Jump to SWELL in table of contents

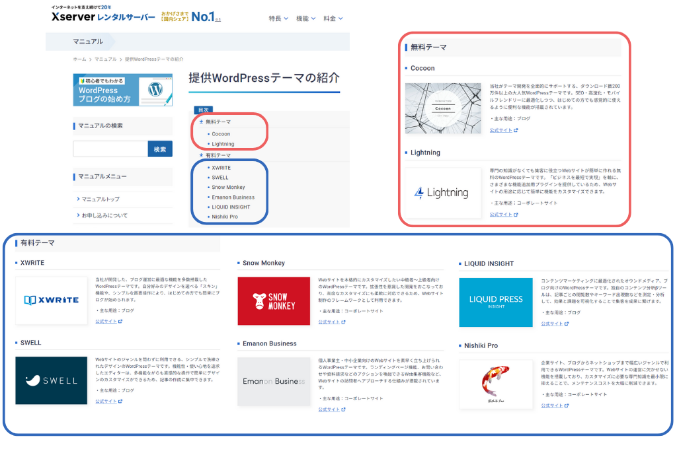click(x=219, y=178)
